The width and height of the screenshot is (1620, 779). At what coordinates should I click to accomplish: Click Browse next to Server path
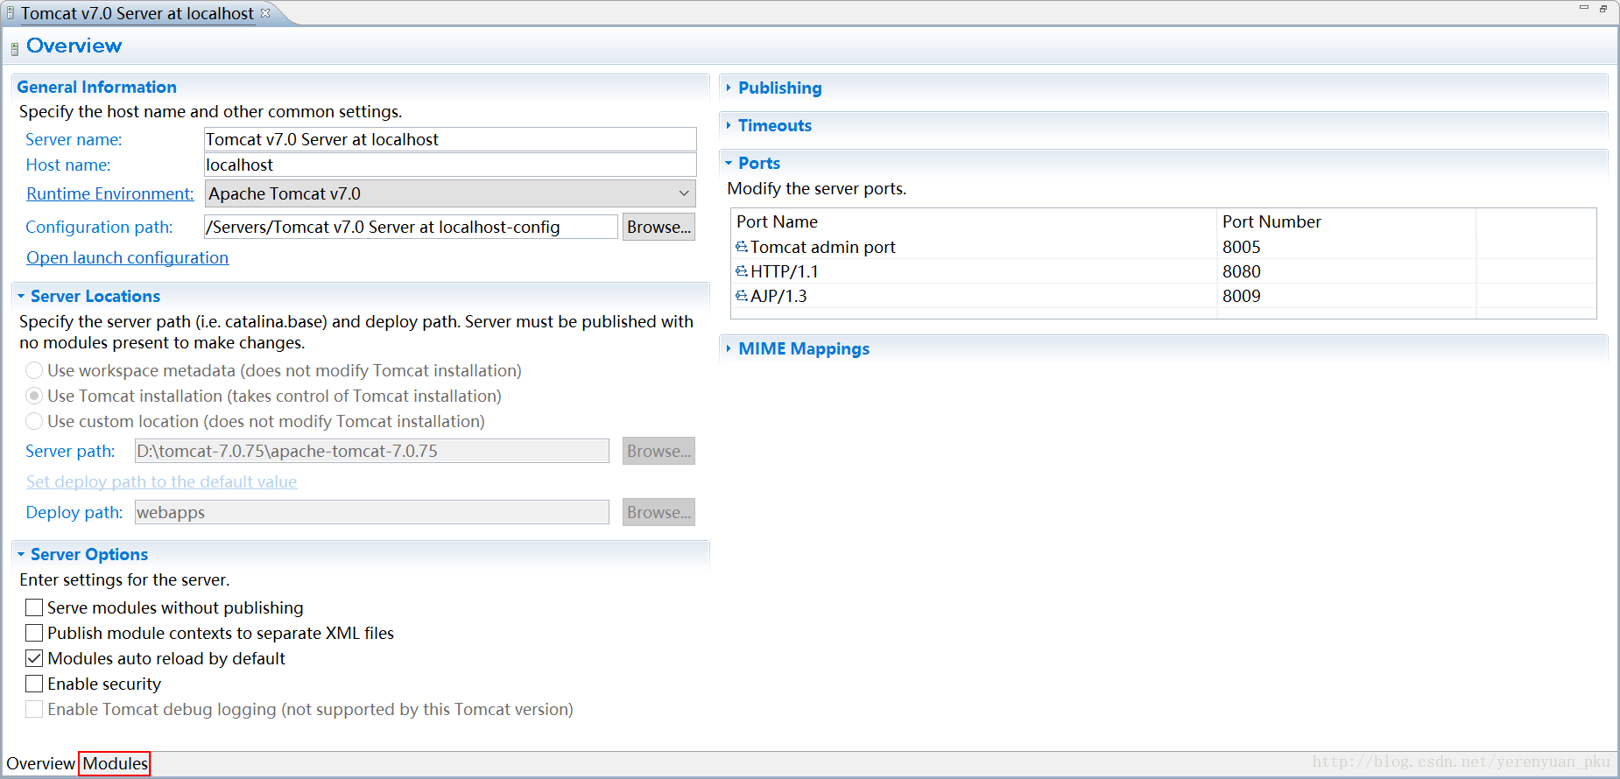coord(659,451)
